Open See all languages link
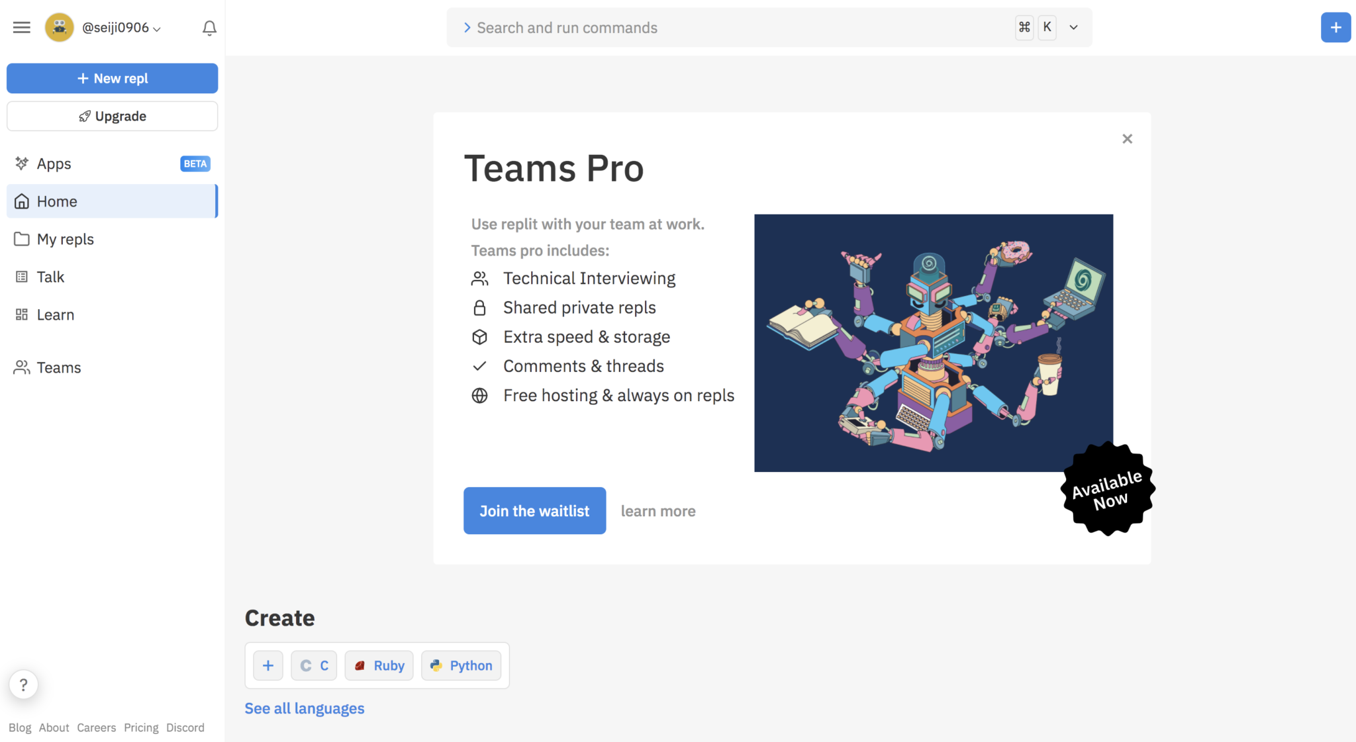Image resolution: width=1356 pixels, height=742 pixels. tap(305, 708)
